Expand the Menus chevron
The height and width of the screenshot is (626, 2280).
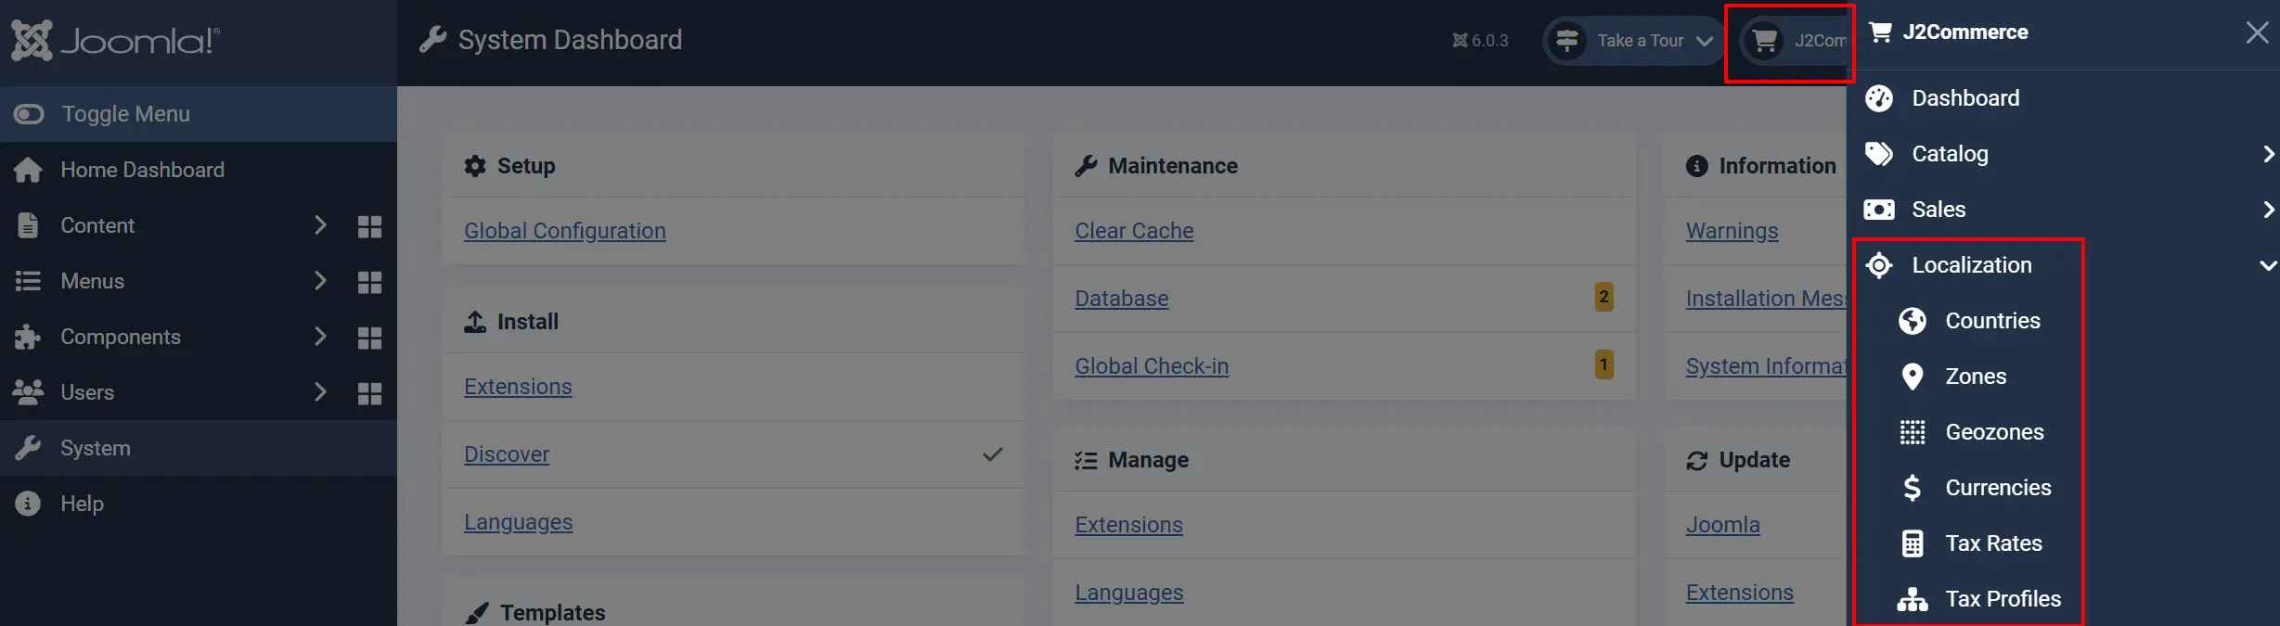[x=320, y=281]
